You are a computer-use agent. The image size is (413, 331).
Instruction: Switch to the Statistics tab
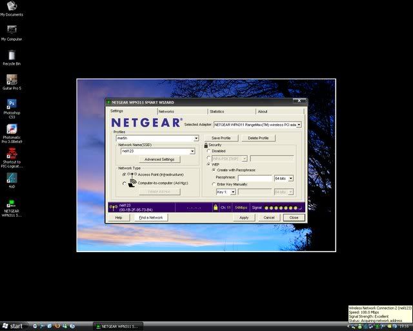(x=217, y=111)
